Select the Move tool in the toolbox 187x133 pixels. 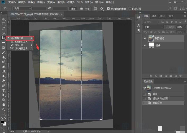click(3, 19)
